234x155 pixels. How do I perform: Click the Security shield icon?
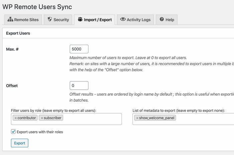click(50, 19)
